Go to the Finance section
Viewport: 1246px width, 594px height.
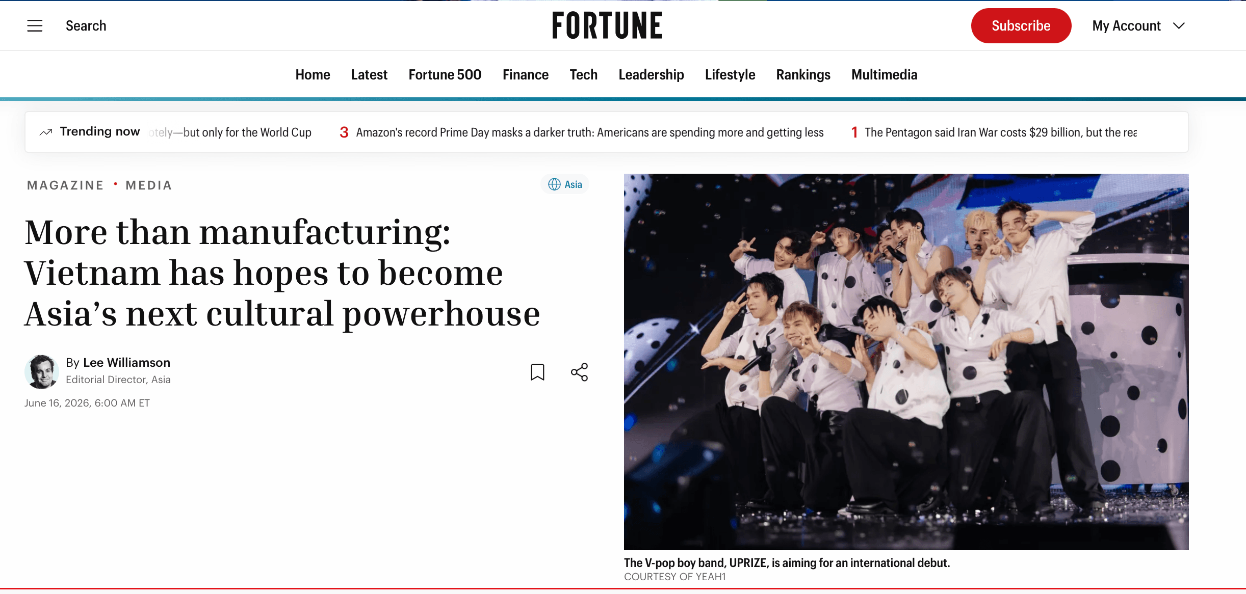pos(525,74)
